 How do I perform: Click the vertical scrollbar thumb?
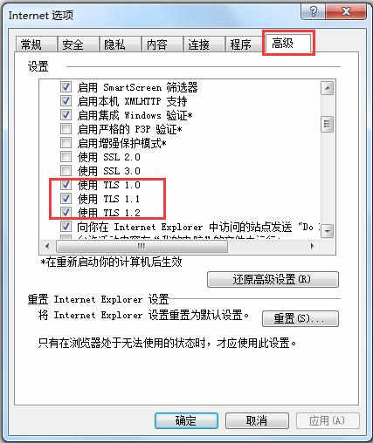pyautogui.click(x=328, y=125)
